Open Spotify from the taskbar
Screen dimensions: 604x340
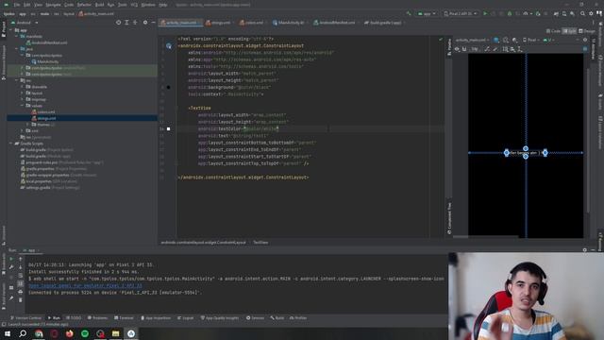[x=85, y=333]
